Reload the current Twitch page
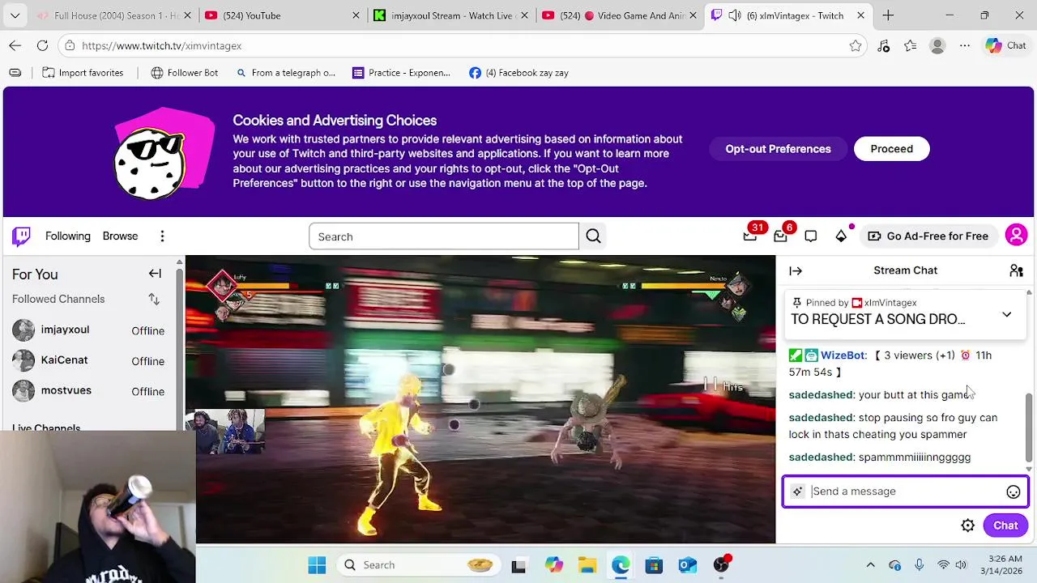Image resolution: width=1037 pixels, height=583 pixels. click(x=42, y=46)
